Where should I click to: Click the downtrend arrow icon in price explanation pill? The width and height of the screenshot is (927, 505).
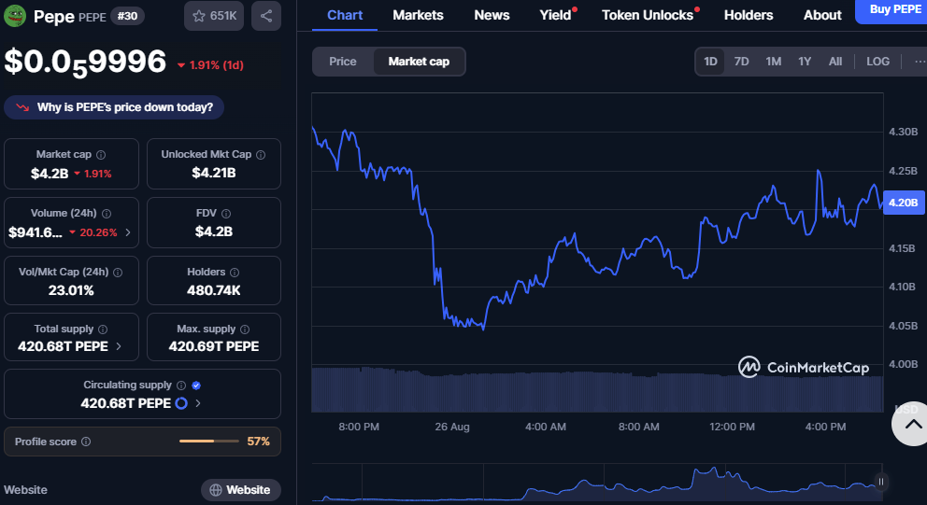coord(22,107)
